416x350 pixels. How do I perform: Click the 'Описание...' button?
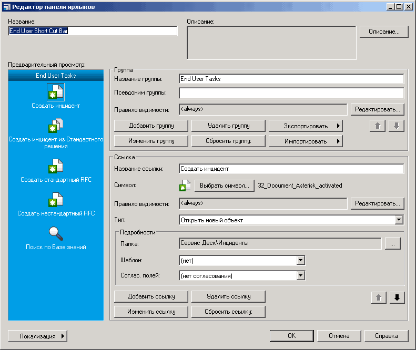click(x=384, y=32)
